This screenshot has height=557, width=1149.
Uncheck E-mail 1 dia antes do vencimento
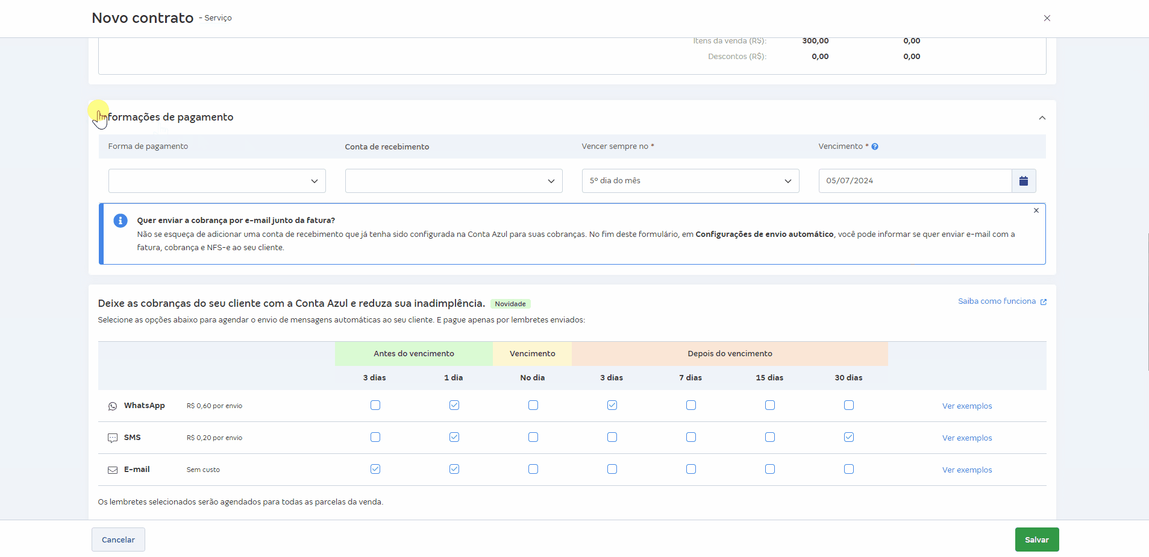[x=454, y=469]
